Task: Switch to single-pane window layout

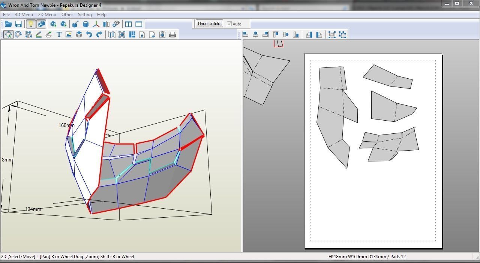Action: (x=139, y=24)
